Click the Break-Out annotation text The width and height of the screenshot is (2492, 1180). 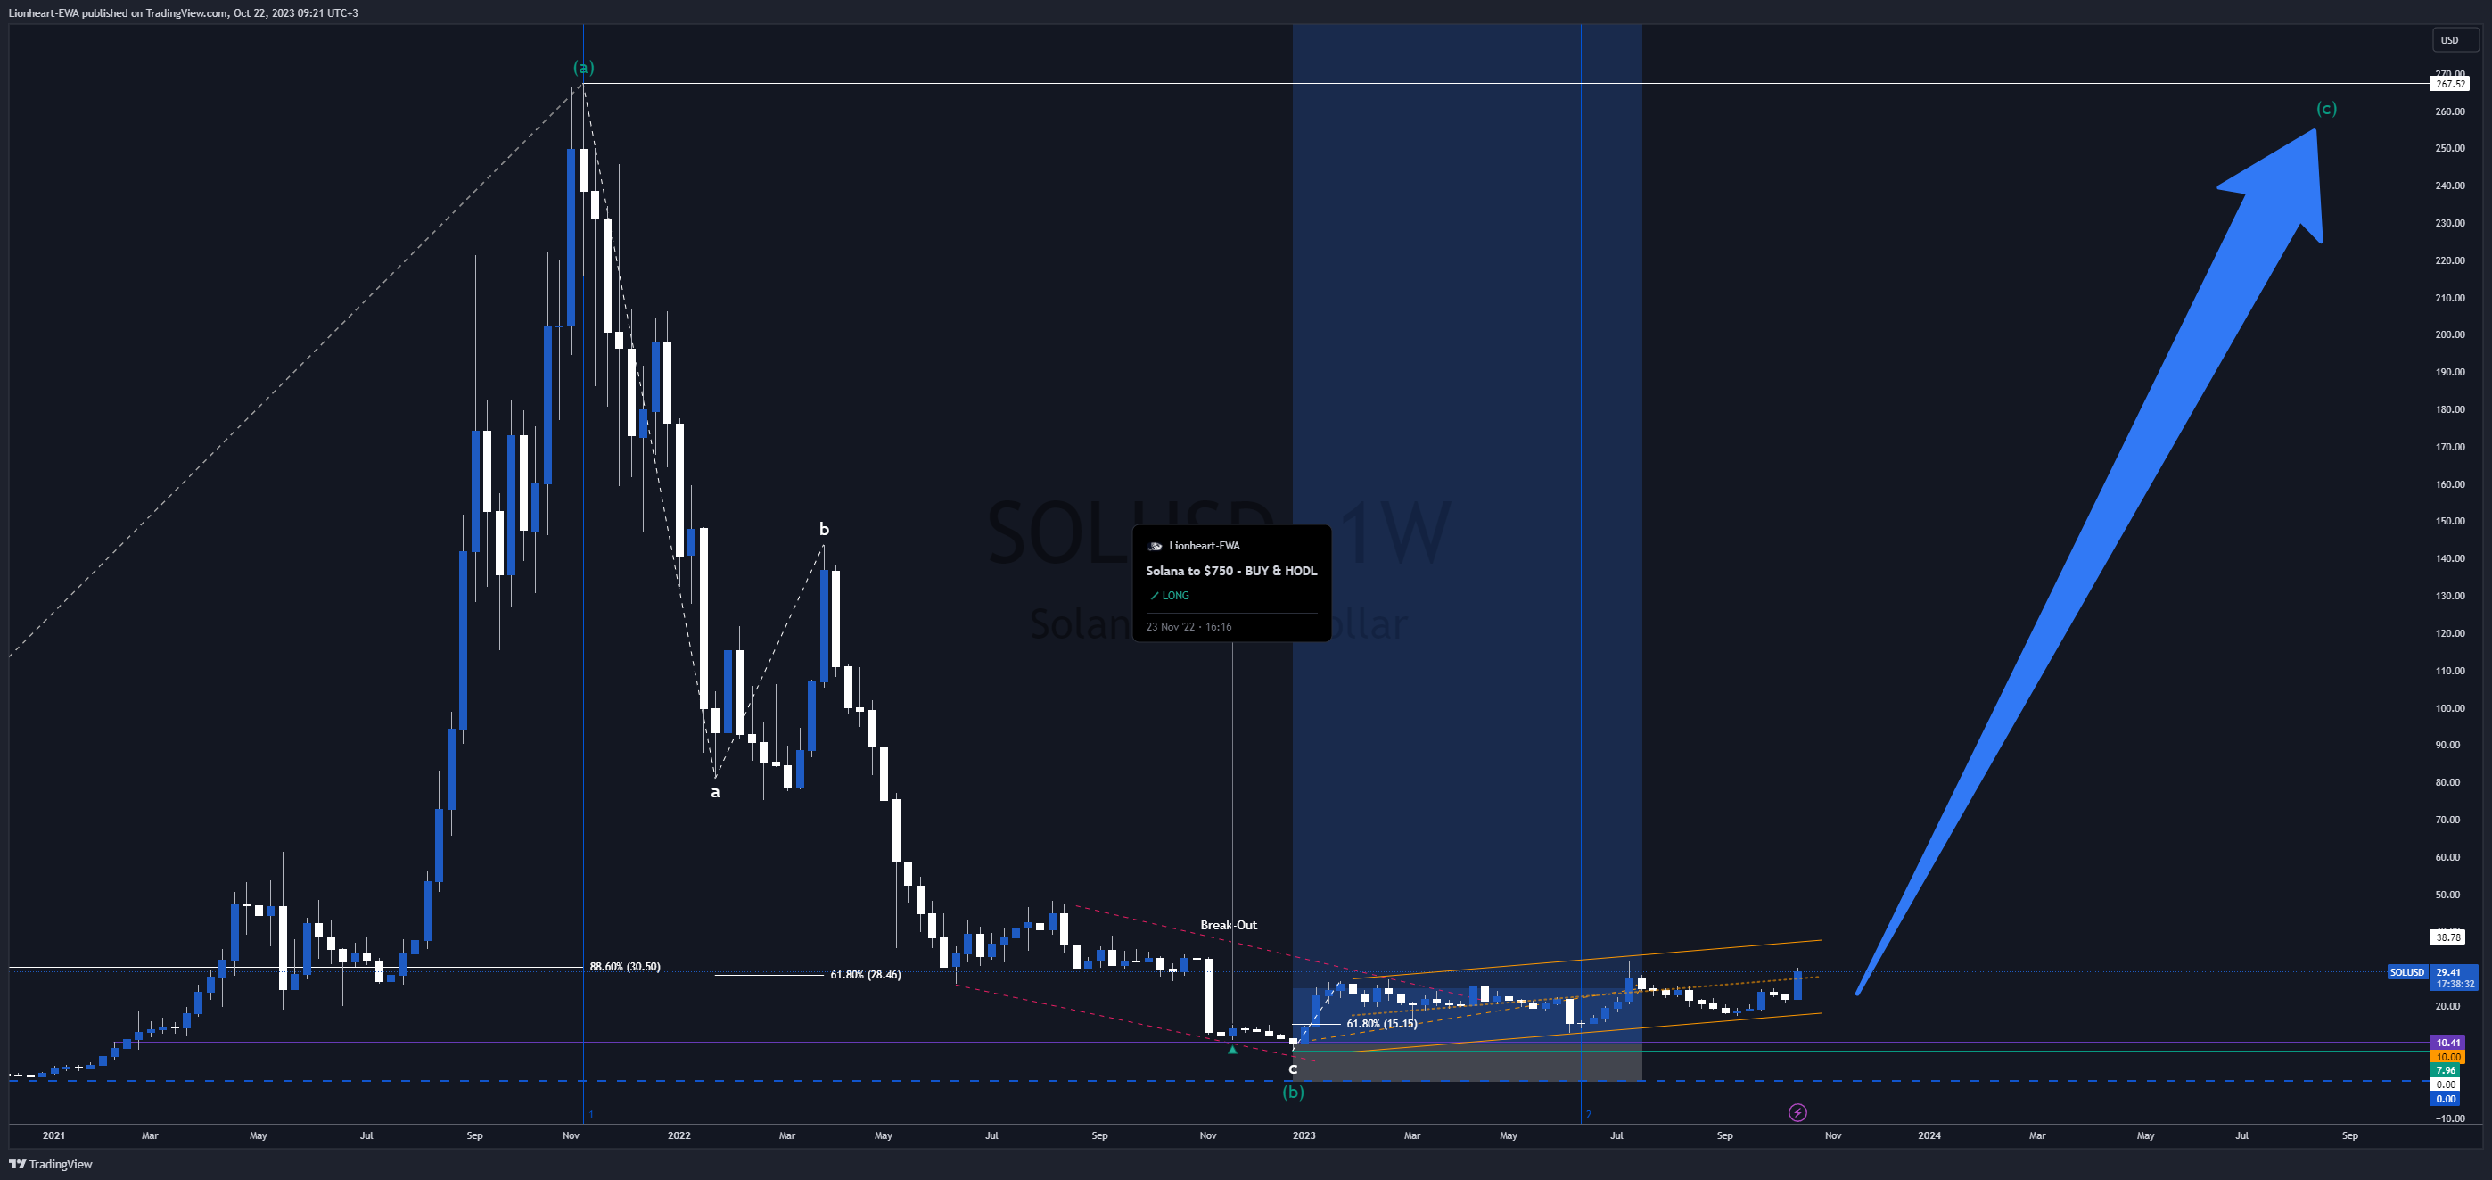click(x=1228, y=926)
